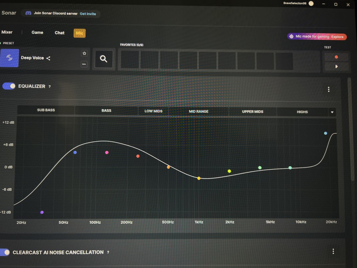Viewport: 357px width, 268px height.
Task: Open Equalizer help question mark
Action: click(x=50, y=87)
